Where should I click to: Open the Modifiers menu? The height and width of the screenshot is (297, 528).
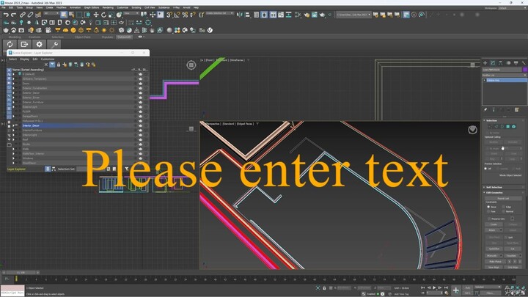(x=62, y=7)
